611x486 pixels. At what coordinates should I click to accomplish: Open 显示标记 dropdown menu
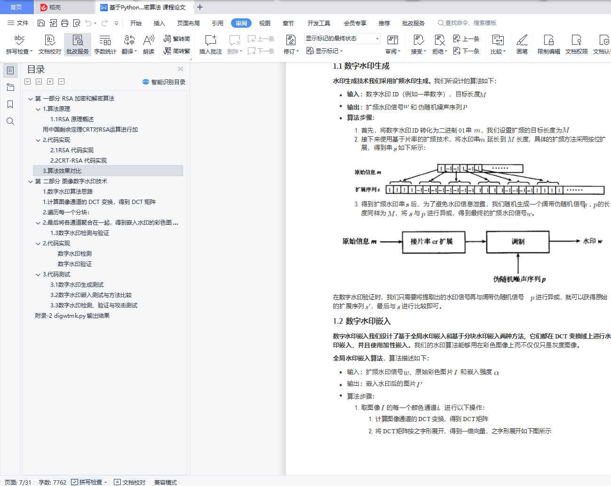[x=325, y=51]
